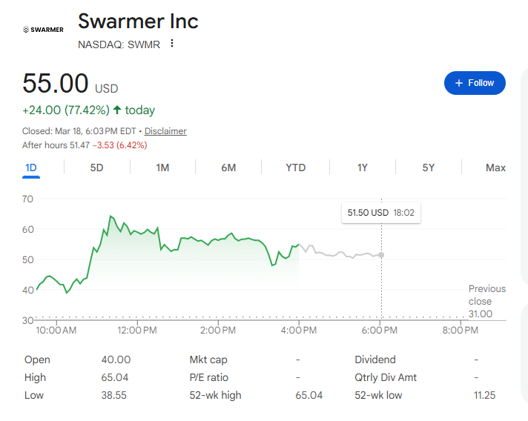Click the 18:02 marker dot on chart

[x=381, y=255]
